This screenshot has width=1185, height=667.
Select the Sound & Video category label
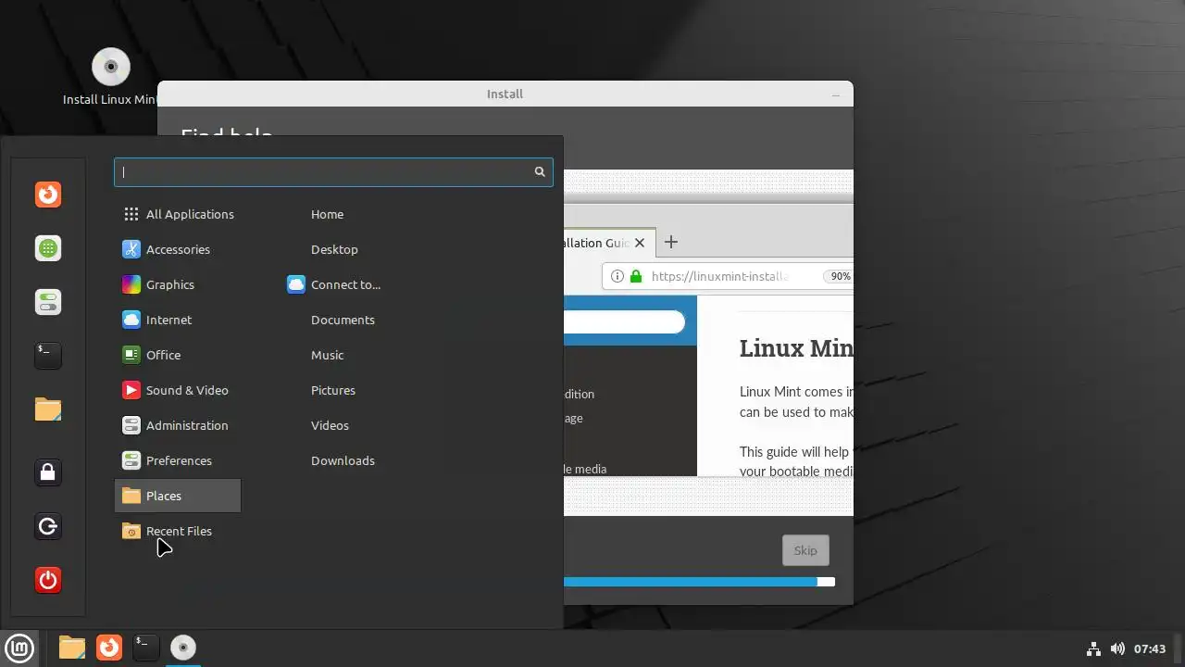click(187, 390)
